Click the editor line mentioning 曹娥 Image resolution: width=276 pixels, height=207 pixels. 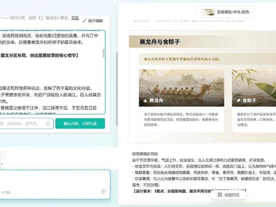pyautogui.click(x=48, y=108)
